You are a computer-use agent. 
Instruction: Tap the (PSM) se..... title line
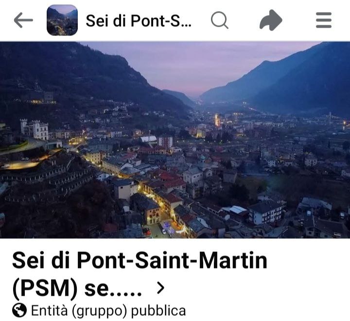(x=77, y=288)
